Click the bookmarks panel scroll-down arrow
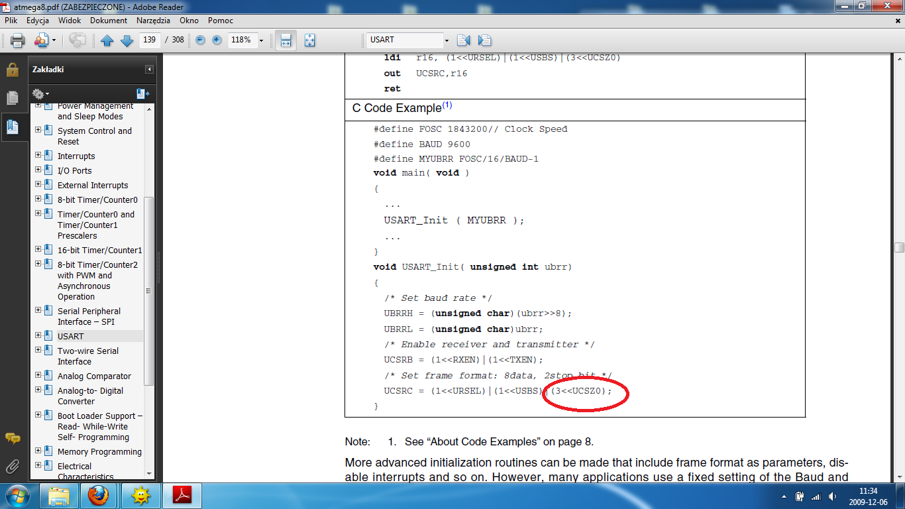 tap(149, 473)
